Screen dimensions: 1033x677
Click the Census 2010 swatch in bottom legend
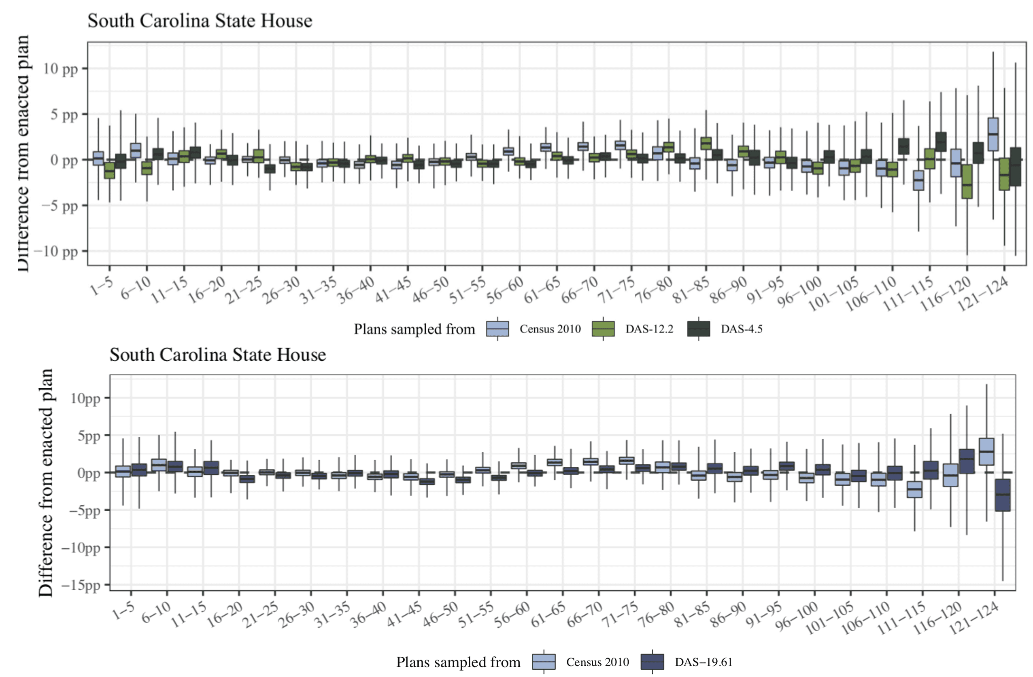pyautogui.click(x=544, y=662)
